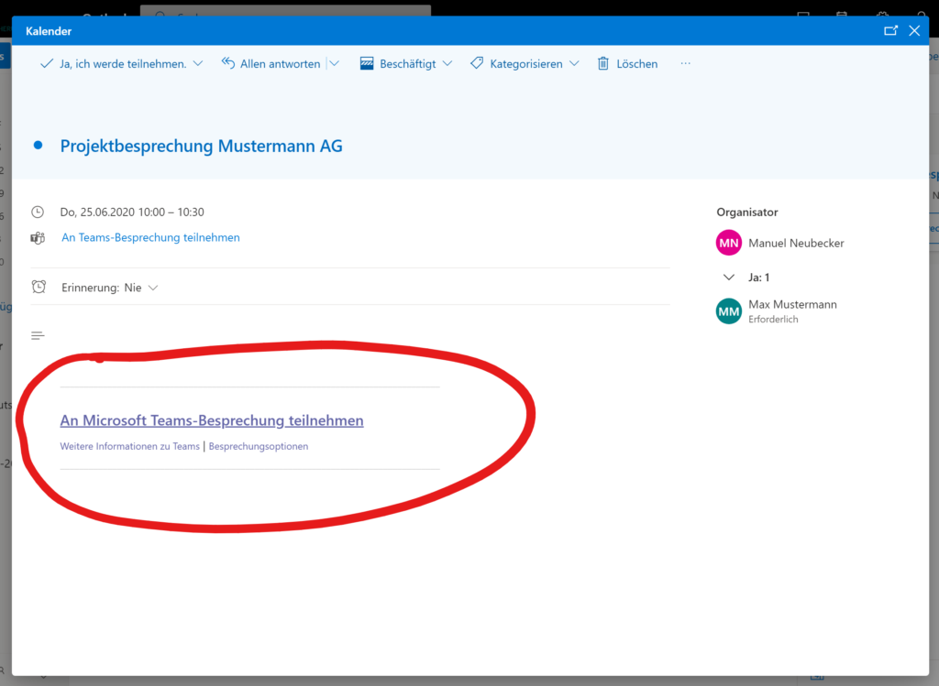Click the Projektbesprechung Mustermann AG title
The height and width of the screenshot is (686, 939).
point(201,146)
